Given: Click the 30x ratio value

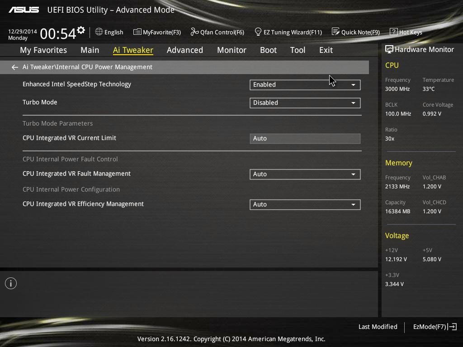Looking at the screenshot, I should (x=389, y=138).
